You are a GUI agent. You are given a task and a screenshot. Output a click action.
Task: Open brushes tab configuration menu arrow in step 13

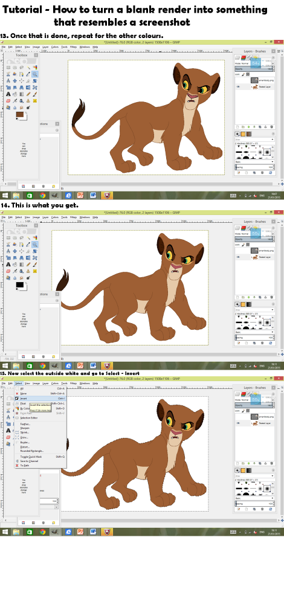tap(273, 133)
